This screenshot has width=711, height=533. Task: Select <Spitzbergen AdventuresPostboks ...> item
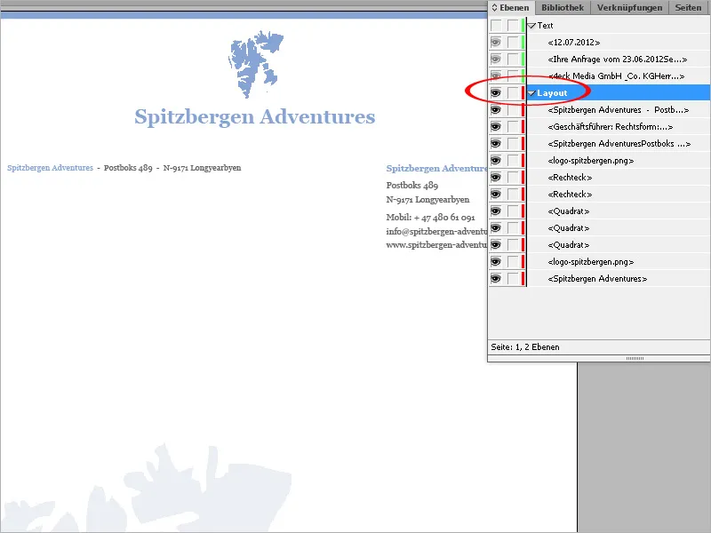pos(619,143)
